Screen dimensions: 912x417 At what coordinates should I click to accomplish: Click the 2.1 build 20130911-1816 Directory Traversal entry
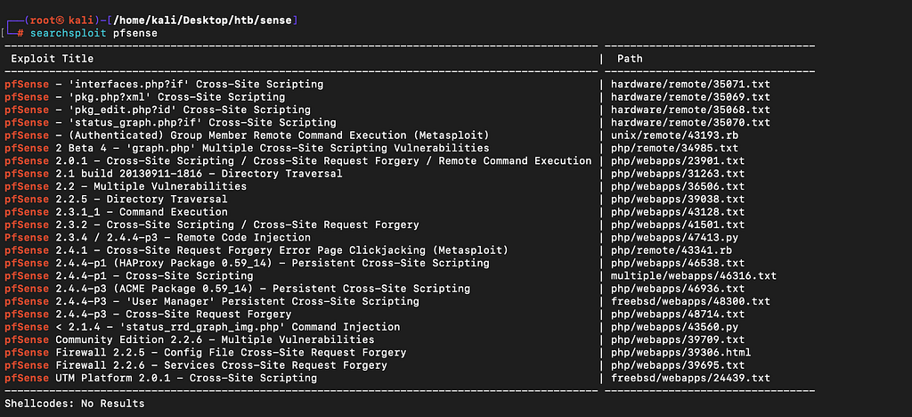pyautogui.click(x=174, y=174)
